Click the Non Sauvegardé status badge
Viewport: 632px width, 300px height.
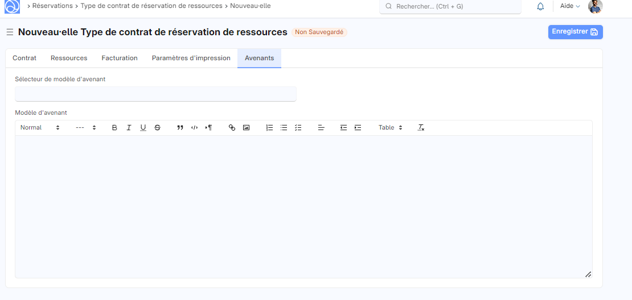coord(319,32)
